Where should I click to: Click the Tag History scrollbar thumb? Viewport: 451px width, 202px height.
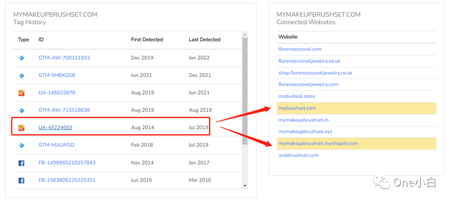tap(245, 91)
